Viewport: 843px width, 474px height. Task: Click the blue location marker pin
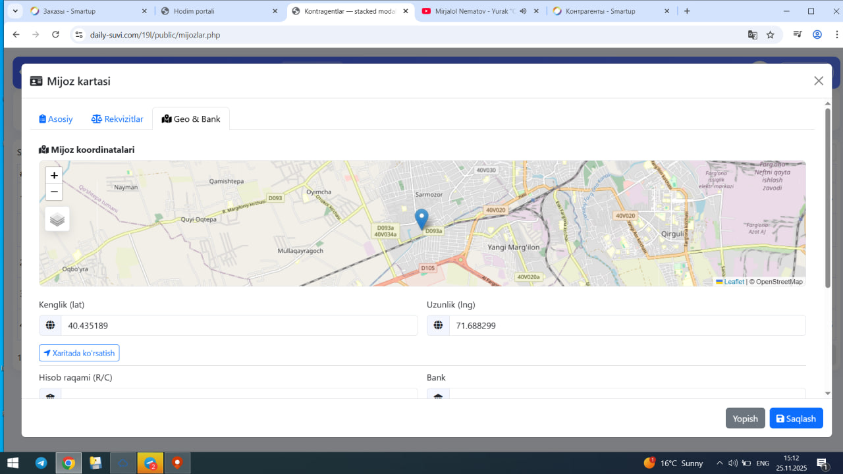point(421,218)
